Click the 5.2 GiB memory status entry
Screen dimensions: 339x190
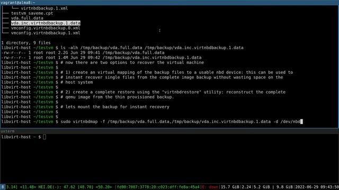pos(261,187)
